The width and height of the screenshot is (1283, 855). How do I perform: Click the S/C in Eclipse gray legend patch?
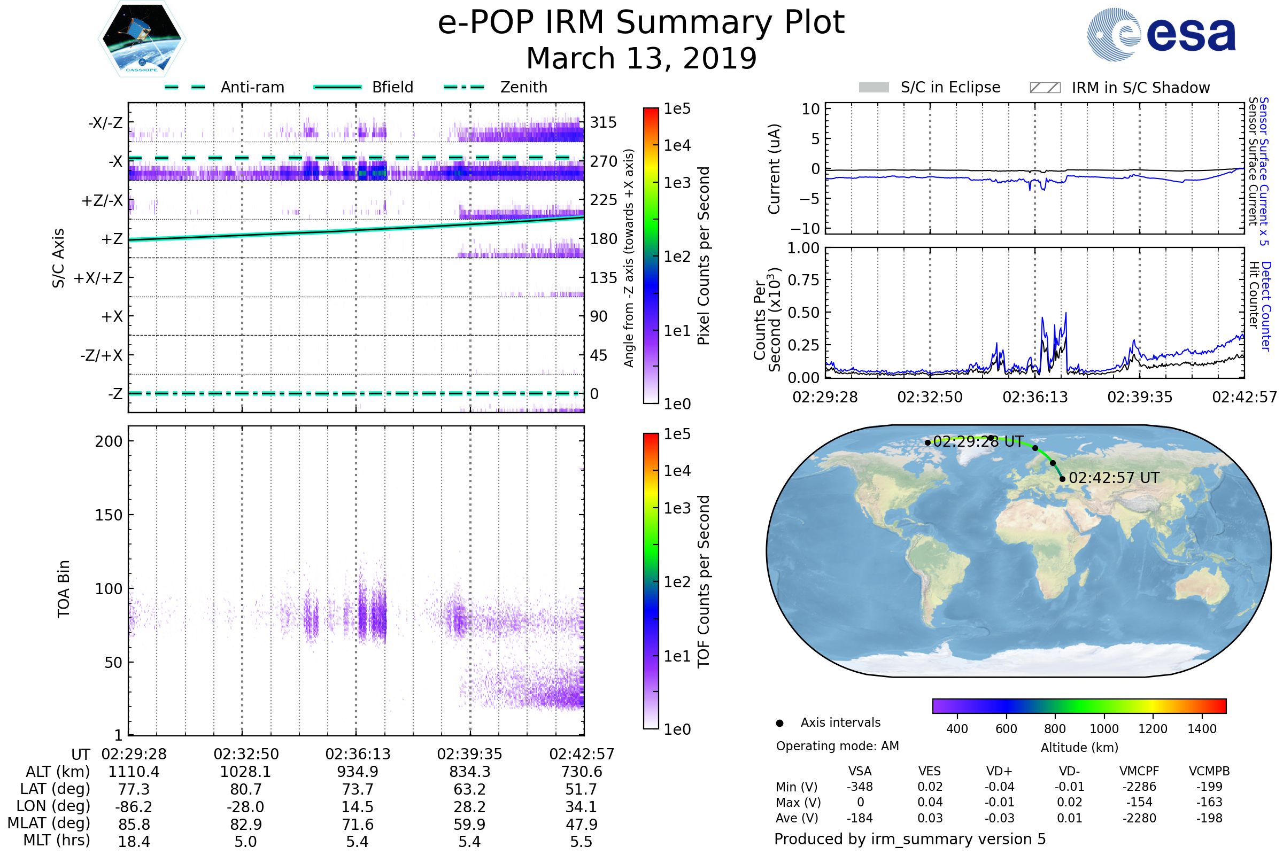coord(874,88)
